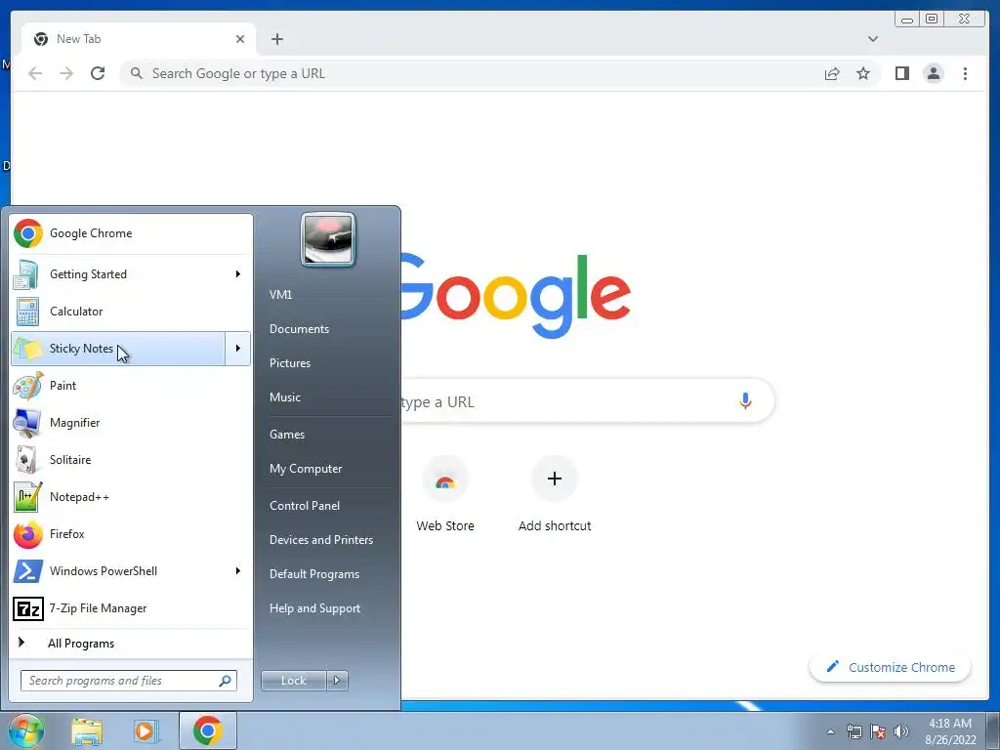
Task: Open Devices and Printers
Action: [320, 540]
